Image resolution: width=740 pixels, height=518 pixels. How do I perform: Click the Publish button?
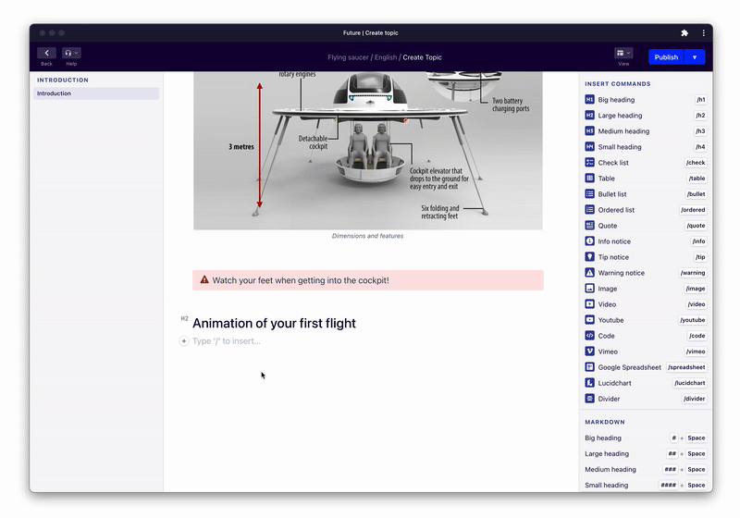point(666,57)
